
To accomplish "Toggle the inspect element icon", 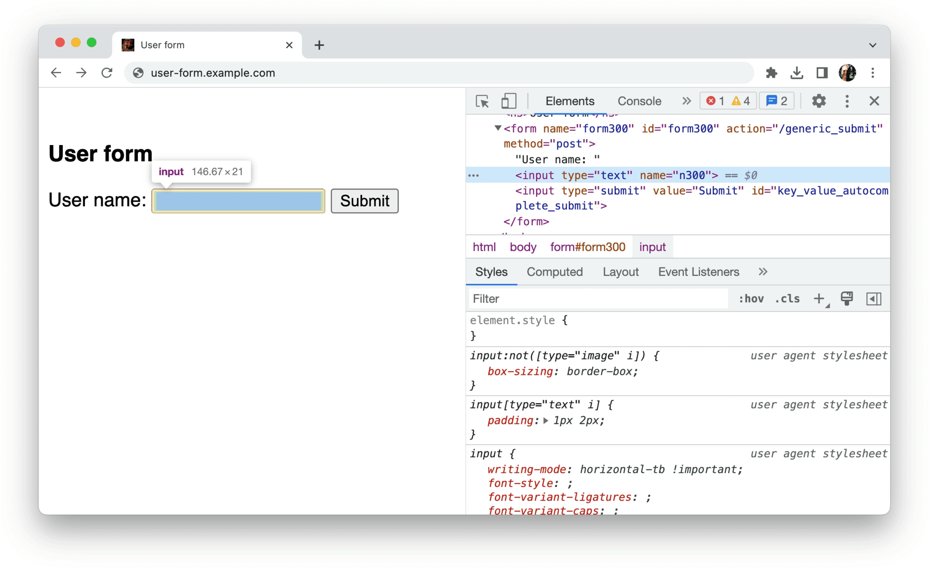I will [482, 101].
